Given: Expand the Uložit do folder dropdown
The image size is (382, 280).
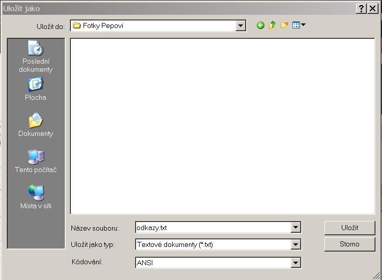Looking at the screenshot, I should coord(241,25).
